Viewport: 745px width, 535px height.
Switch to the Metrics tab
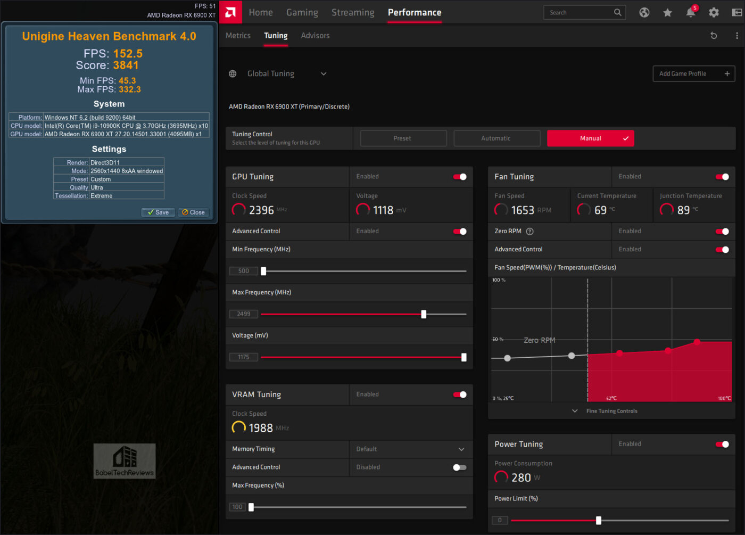[x=238, y=36]
